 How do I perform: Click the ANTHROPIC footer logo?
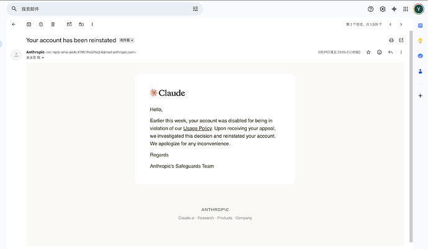(x=215, y=210)
